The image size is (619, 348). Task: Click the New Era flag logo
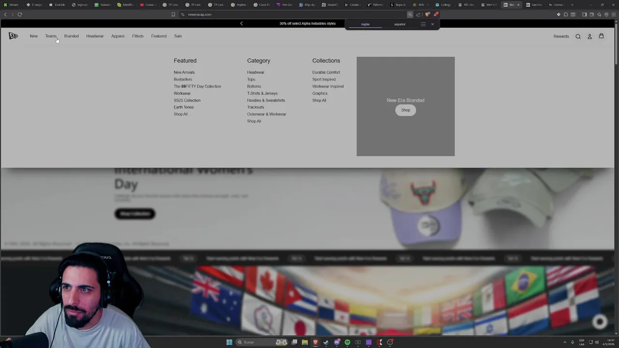pos(13,36)
